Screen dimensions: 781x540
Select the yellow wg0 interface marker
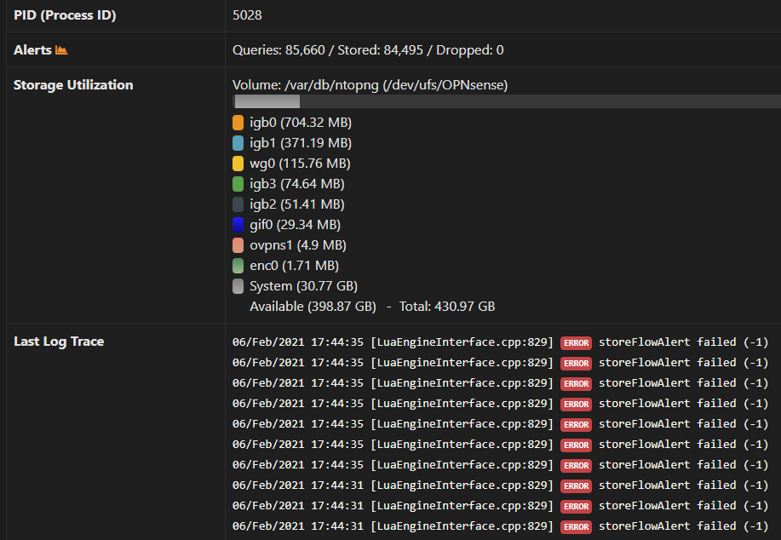[238, 163]
